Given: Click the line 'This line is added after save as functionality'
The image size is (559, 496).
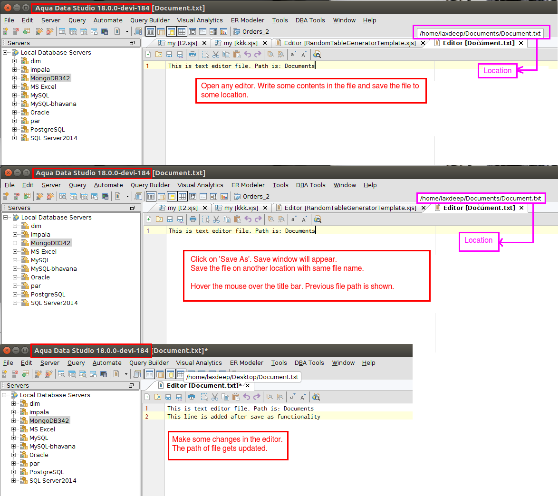Looking at the screenshot, I should point(244,417).
